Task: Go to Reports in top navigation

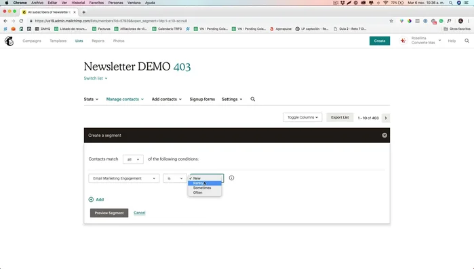Action: click(98, 41)
